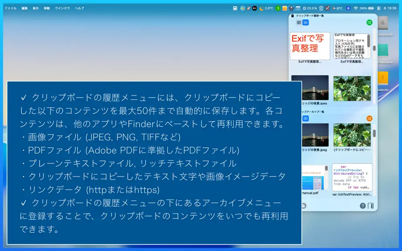The height and width of the screenshot is (251, 402).
Task: Click the manual.pdf thumbnail's inner scrollbar
Action: pyautogui.click(x=326, y=168)
